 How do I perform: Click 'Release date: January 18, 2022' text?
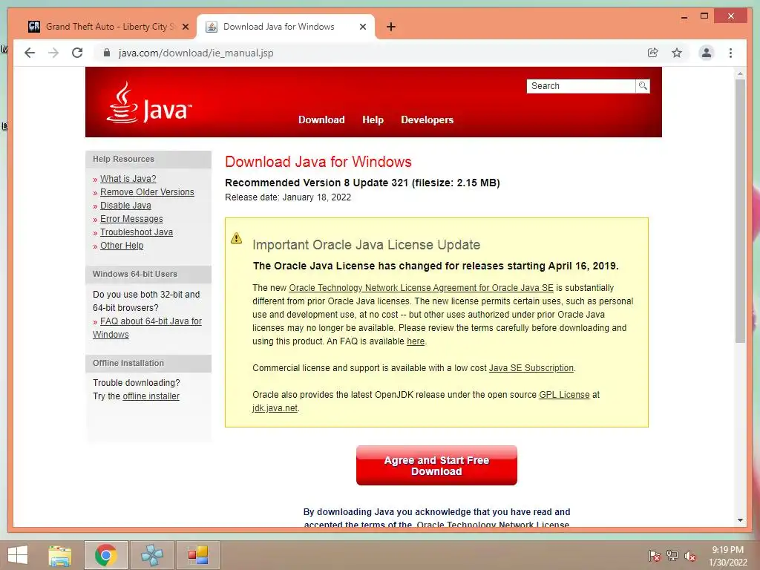coord(288,197)
